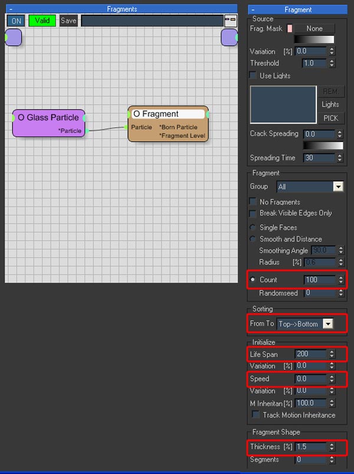Toggle the ON button in Fragments rollout
This screenshot has width=354, height=474.
click(x=16, y=21)
